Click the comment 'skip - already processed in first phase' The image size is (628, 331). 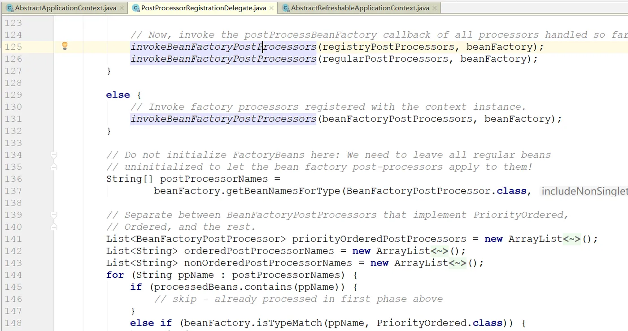[298, 299]
